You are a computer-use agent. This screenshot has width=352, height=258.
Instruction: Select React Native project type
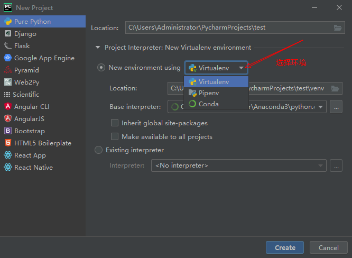pos(43,167)
